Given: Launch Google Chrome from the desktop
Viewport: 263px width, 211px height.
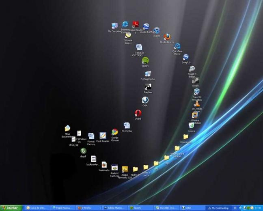Looking at the screenshot, I should pyautogui.click(x=115, y=132).
